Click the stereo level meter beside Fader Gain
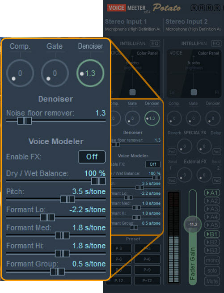 coord(174,237)
